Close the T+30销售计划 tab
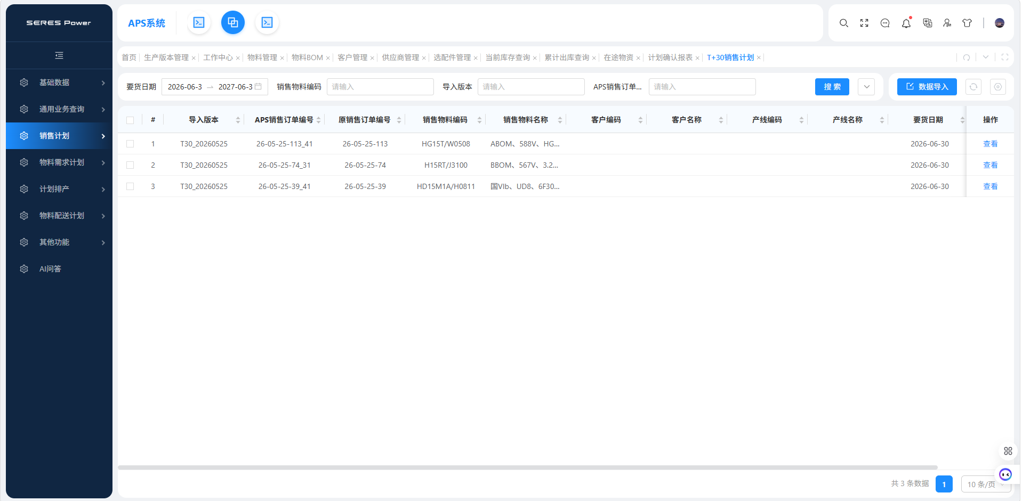1022x501 pixels. tap(759, 58)
